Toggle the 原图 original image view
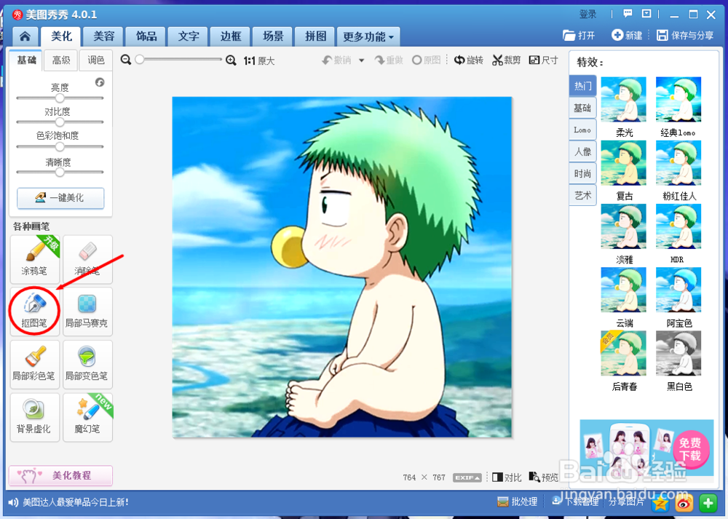 point(426,60)
